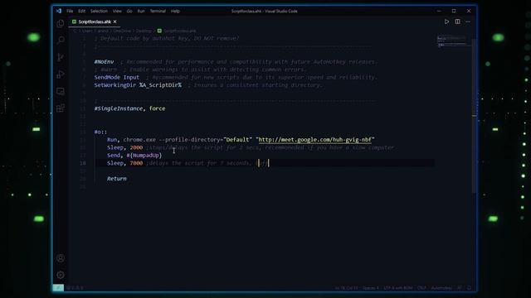The height and width of the screenshot is (298, 531).
Task: Click the #SingleInstance, force line
Action: point(129,108)
